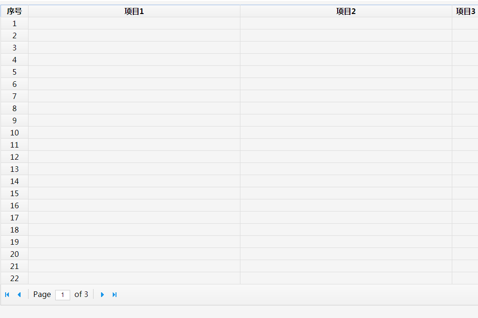Sort by the 项目2 column header
The image size is (478, 318).
tap(346, 11)
